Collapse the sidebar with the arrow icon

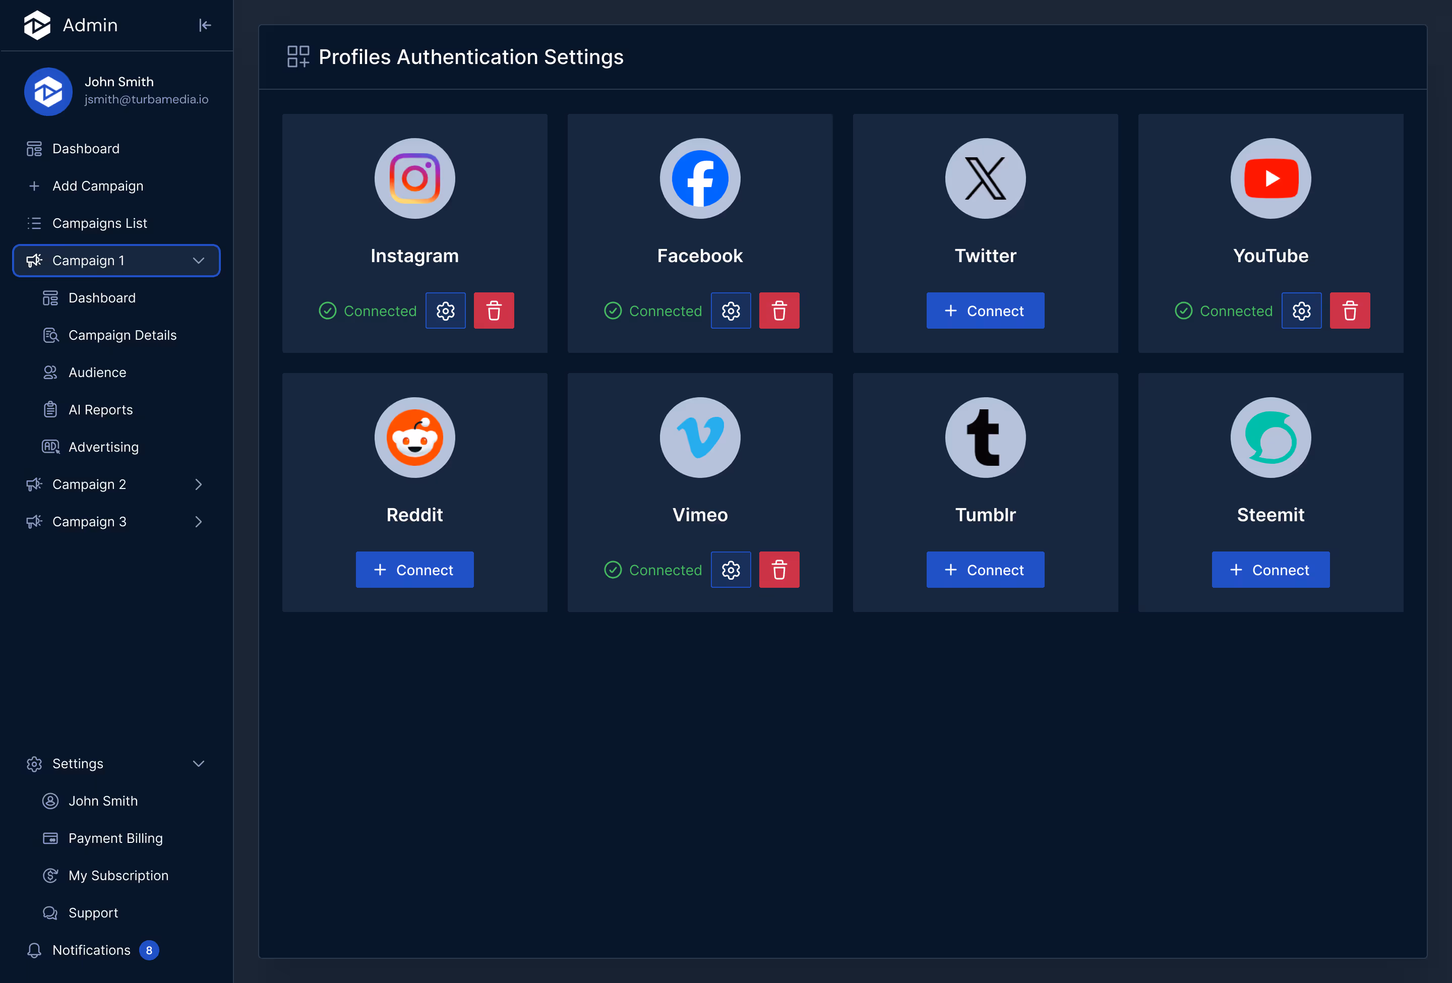click(205, 25)
